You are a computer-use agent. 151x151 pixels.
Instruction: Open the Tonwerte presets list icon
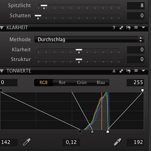(x=136, y=71)
